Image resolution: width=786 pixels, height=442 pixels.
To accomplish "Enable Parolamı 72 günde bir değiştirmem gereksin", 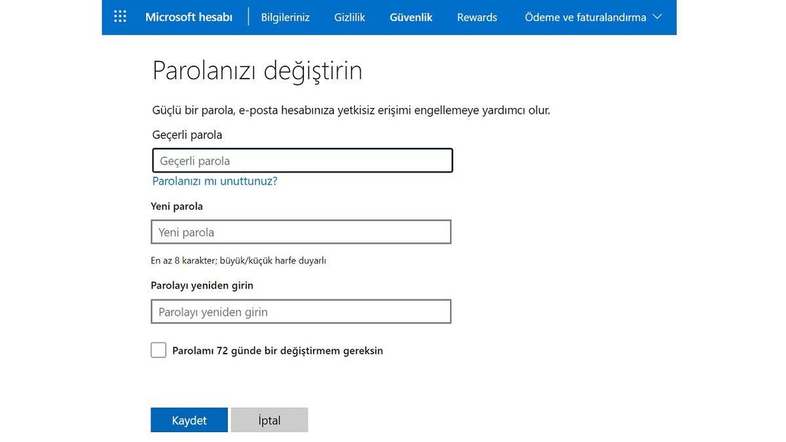I will [x=158, y=350].
